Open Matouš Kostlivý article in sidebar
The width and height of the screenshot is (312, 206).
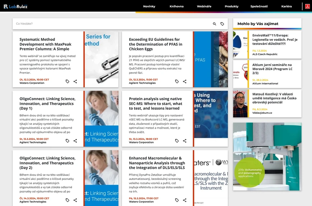274,98
